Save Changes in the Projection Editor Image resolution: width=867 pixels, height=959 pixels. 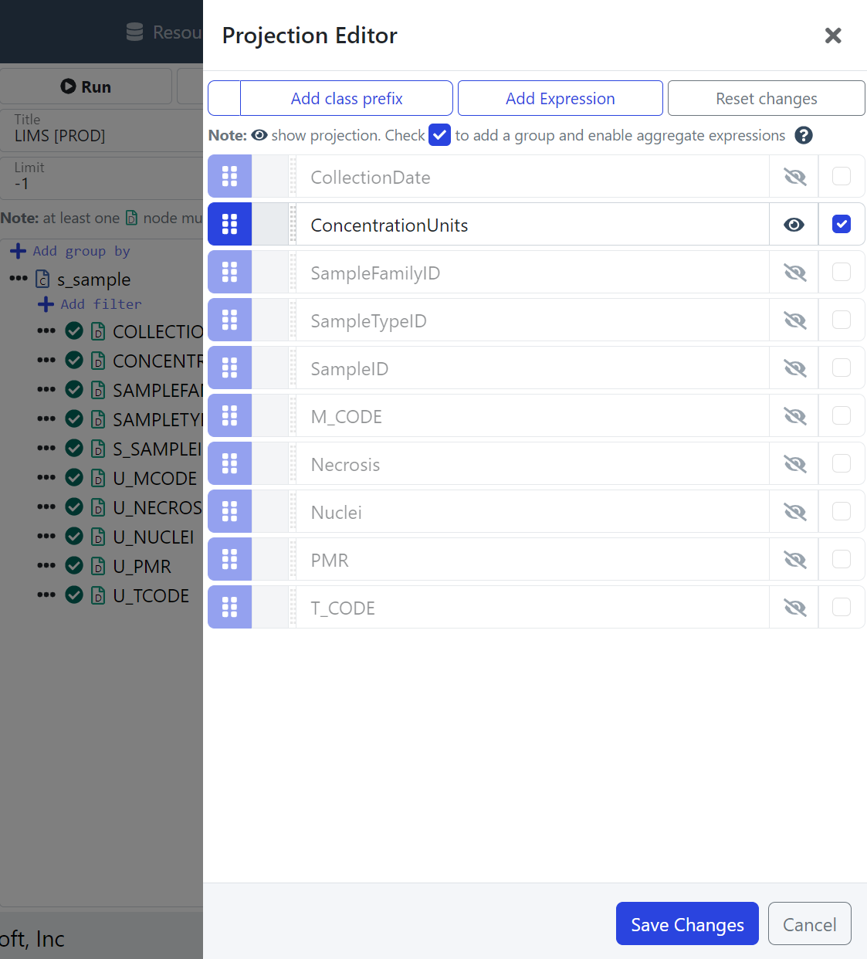coord(687,924)
